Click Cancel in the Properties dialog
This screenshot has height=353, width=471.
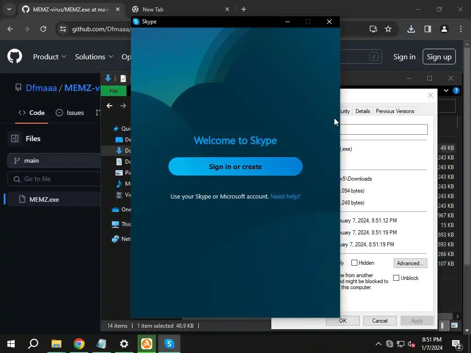[379, 320]
